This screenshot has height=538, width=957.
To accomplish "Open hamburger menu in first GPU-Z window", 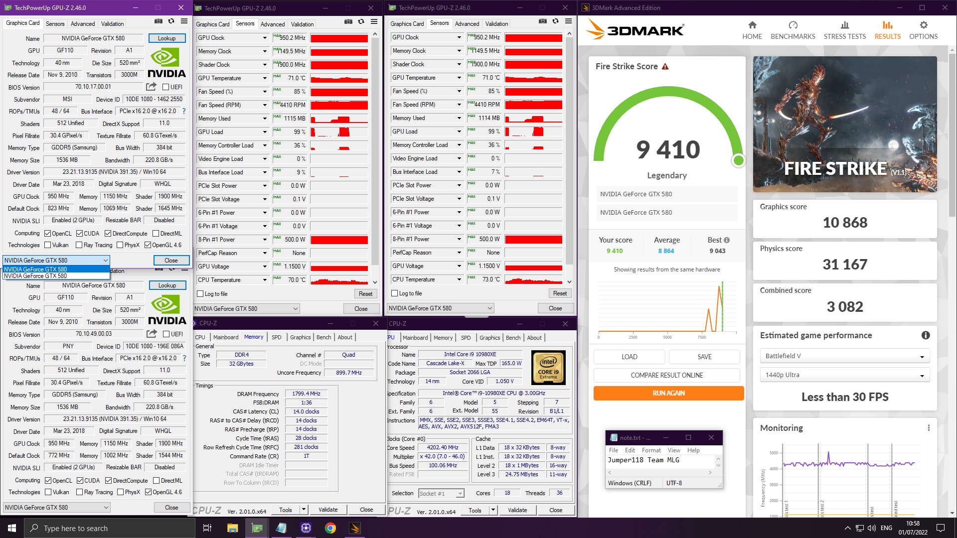I will pos(184,21).
